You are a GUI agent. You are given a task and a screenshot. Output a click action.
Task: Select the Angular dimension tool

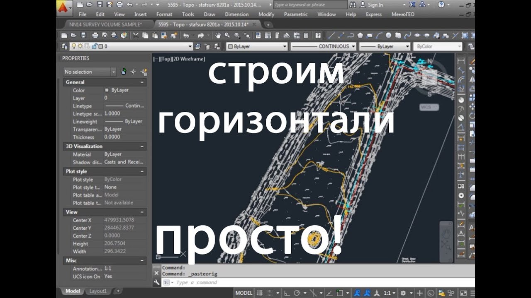pos(461,127)
